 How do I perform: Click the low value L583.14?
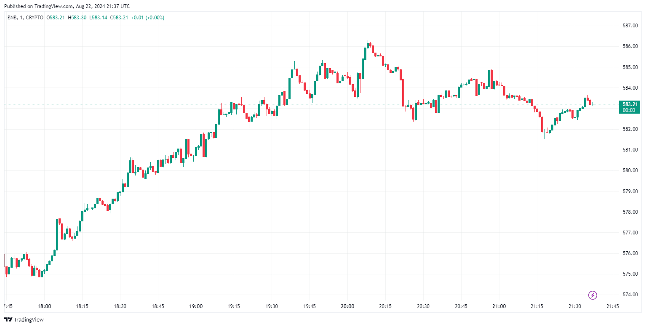click(99, 18)
